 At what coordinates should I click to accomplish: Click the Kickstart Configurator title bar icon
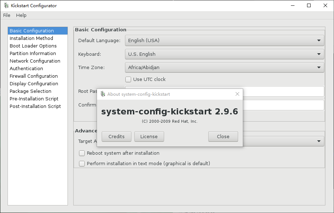click(6, 5)
